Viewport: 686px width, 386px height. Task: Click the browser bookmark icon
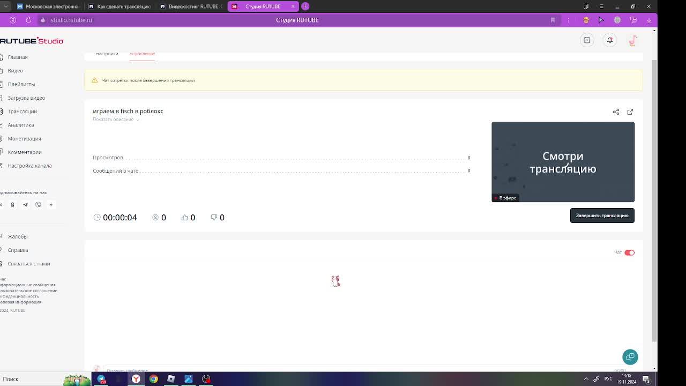[x=553, y=20]
